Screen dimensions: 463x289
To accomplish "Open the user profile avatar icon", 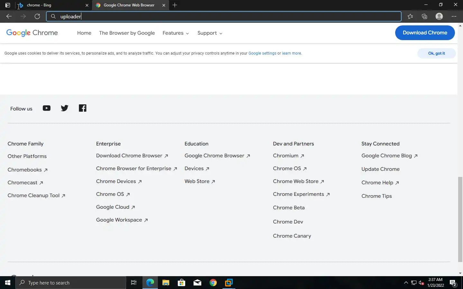I will (439, 16).
